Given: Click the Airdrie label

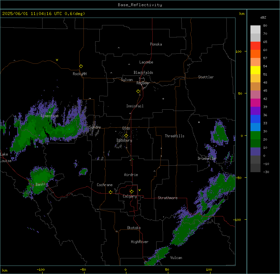Looking at the screenshot, I should click(x=131, y=175).
